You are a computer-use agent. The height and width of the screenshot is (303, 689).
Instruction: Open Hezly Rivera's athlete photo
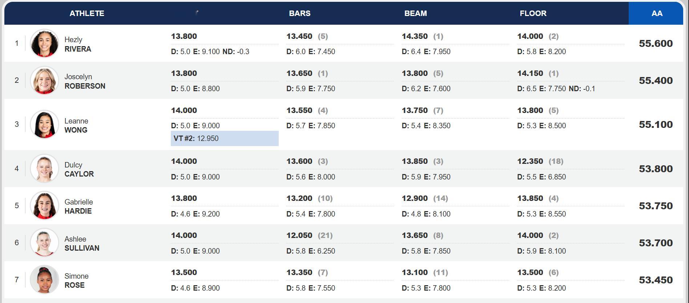[x=44, y=43]
